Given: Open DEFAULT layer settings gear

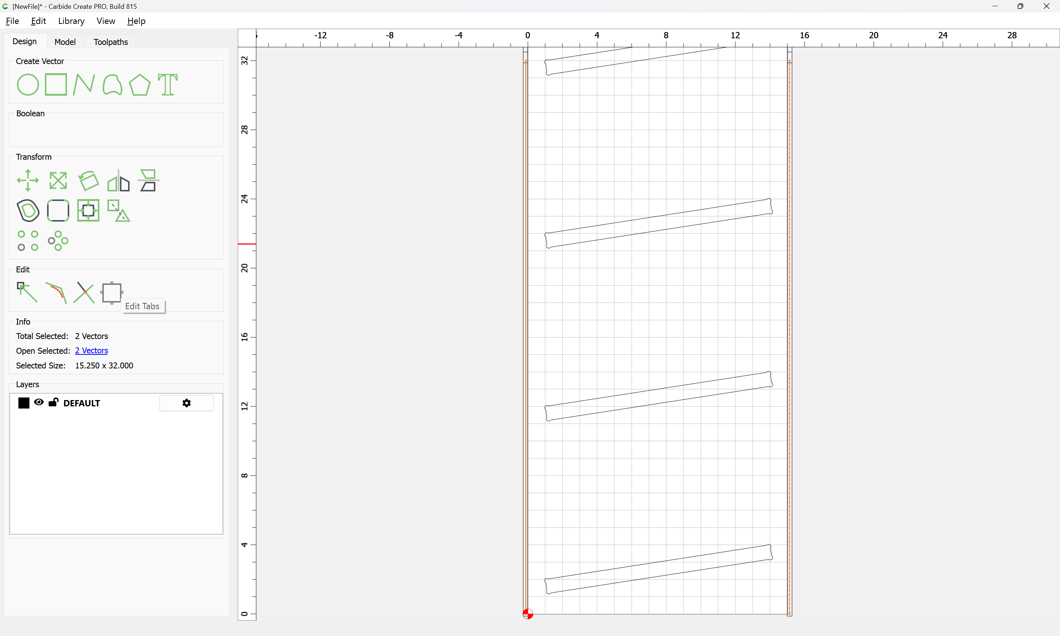Looking at the screenshot, I should click(x=186, y=403).
